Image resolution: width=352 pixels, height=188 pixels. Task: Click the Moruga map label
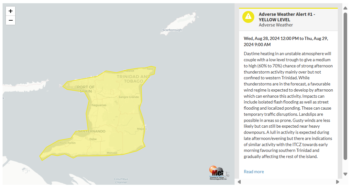click(112, 153)
